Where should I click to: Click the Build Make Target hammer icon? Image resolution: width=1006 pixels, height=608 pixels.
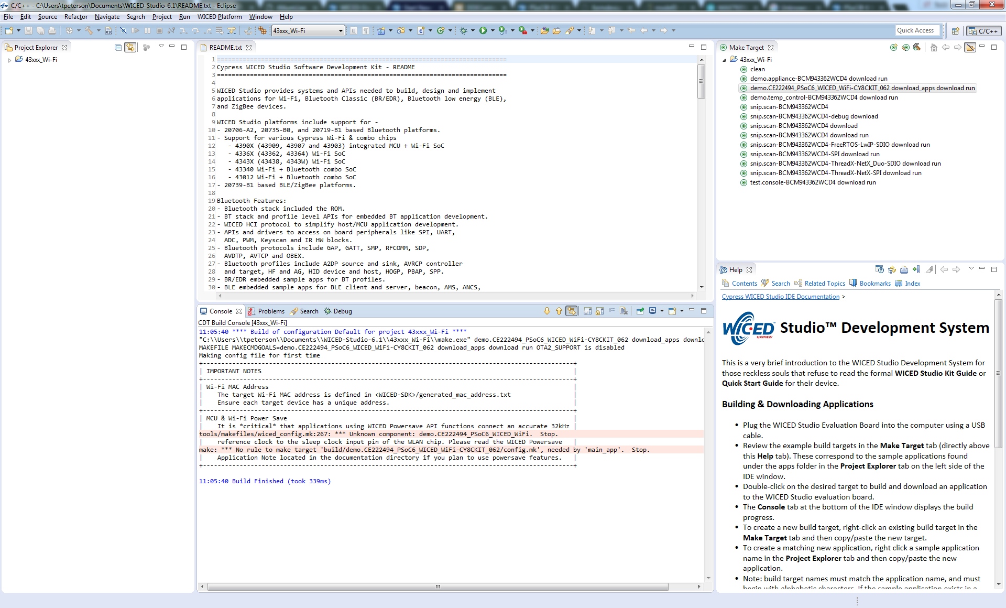[x=917, y=48]
